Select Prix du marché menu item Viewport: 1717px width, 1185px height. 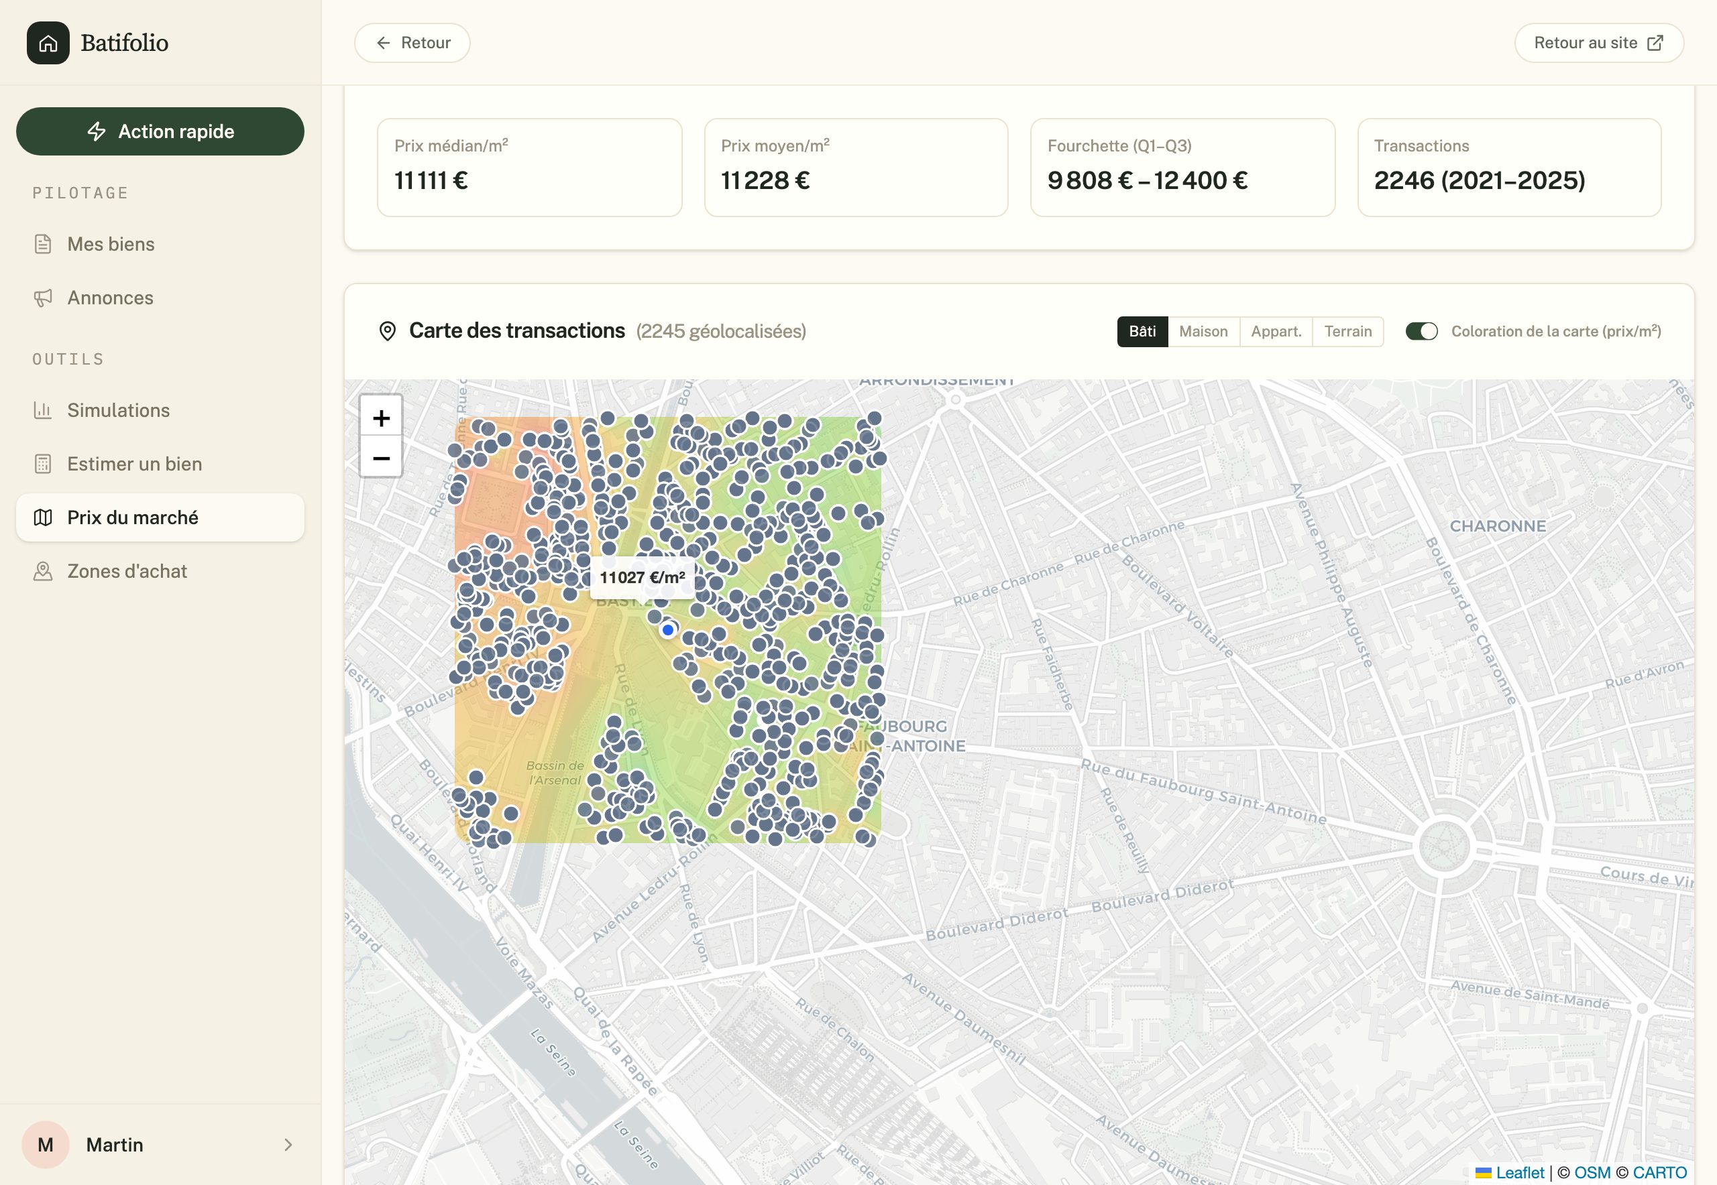[x=160, y=517]
